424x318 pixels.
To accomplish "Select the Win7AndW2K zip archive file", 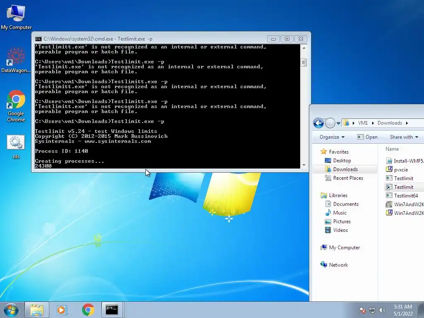I will [x=405, y=213].
